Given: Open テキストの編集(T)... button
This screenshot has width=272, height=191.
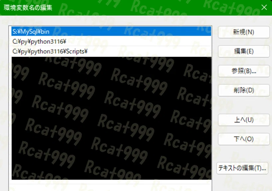Looking at the screenshot, I should pos(242,168).
